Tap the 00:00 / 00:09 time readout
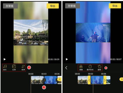This screenshot has height=93, width=123. tap(53, 59)
